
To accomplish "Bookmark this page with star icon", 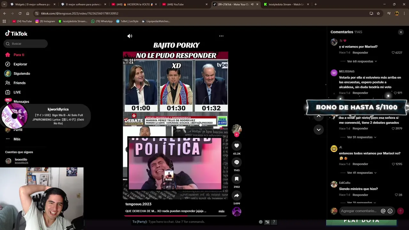I will [378, 13].
